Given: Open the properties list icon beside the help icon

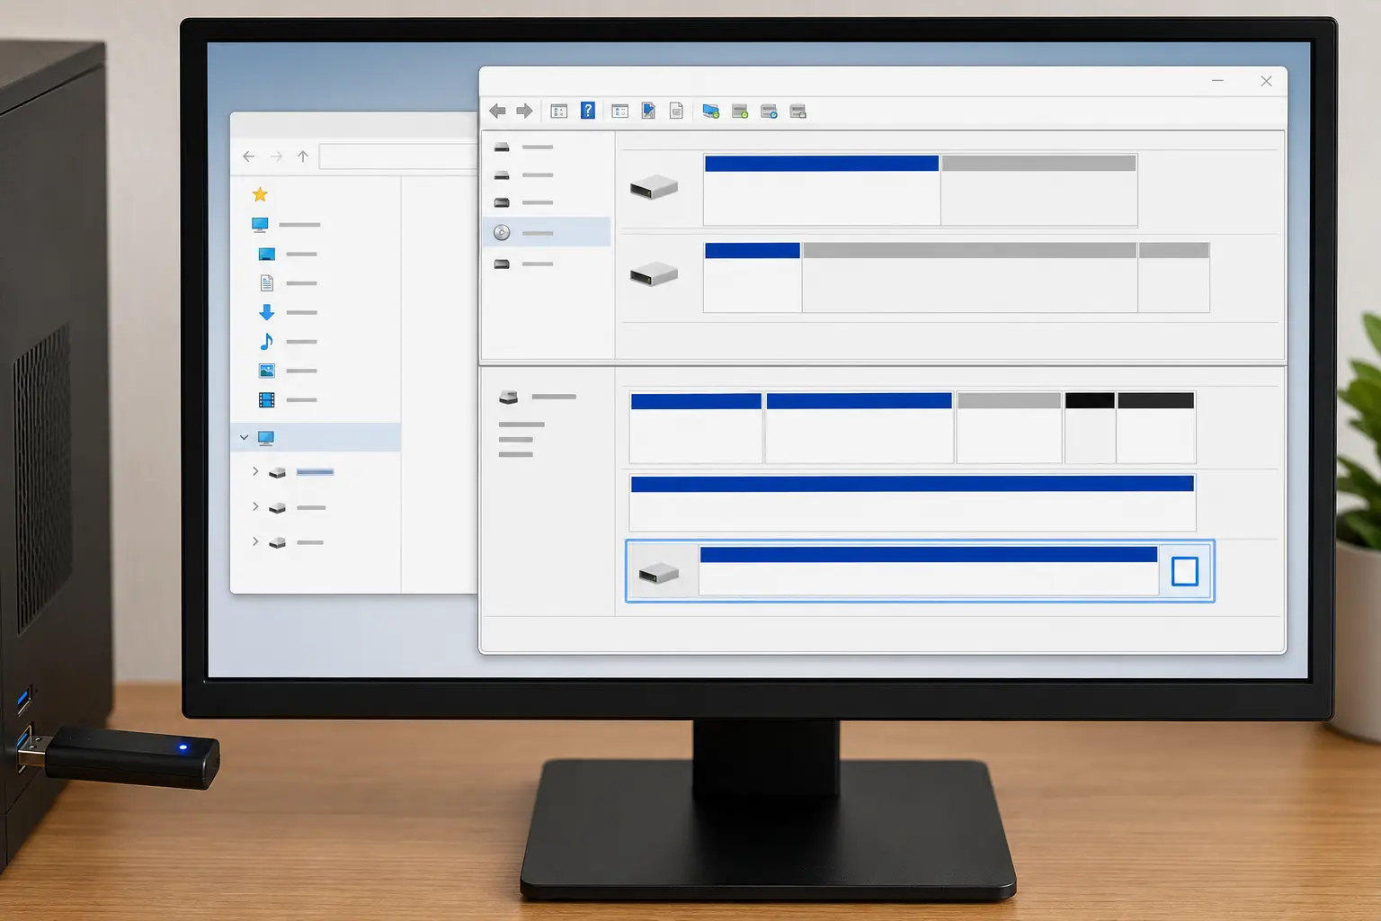Looking at the screenshot, I should [559, 112].
